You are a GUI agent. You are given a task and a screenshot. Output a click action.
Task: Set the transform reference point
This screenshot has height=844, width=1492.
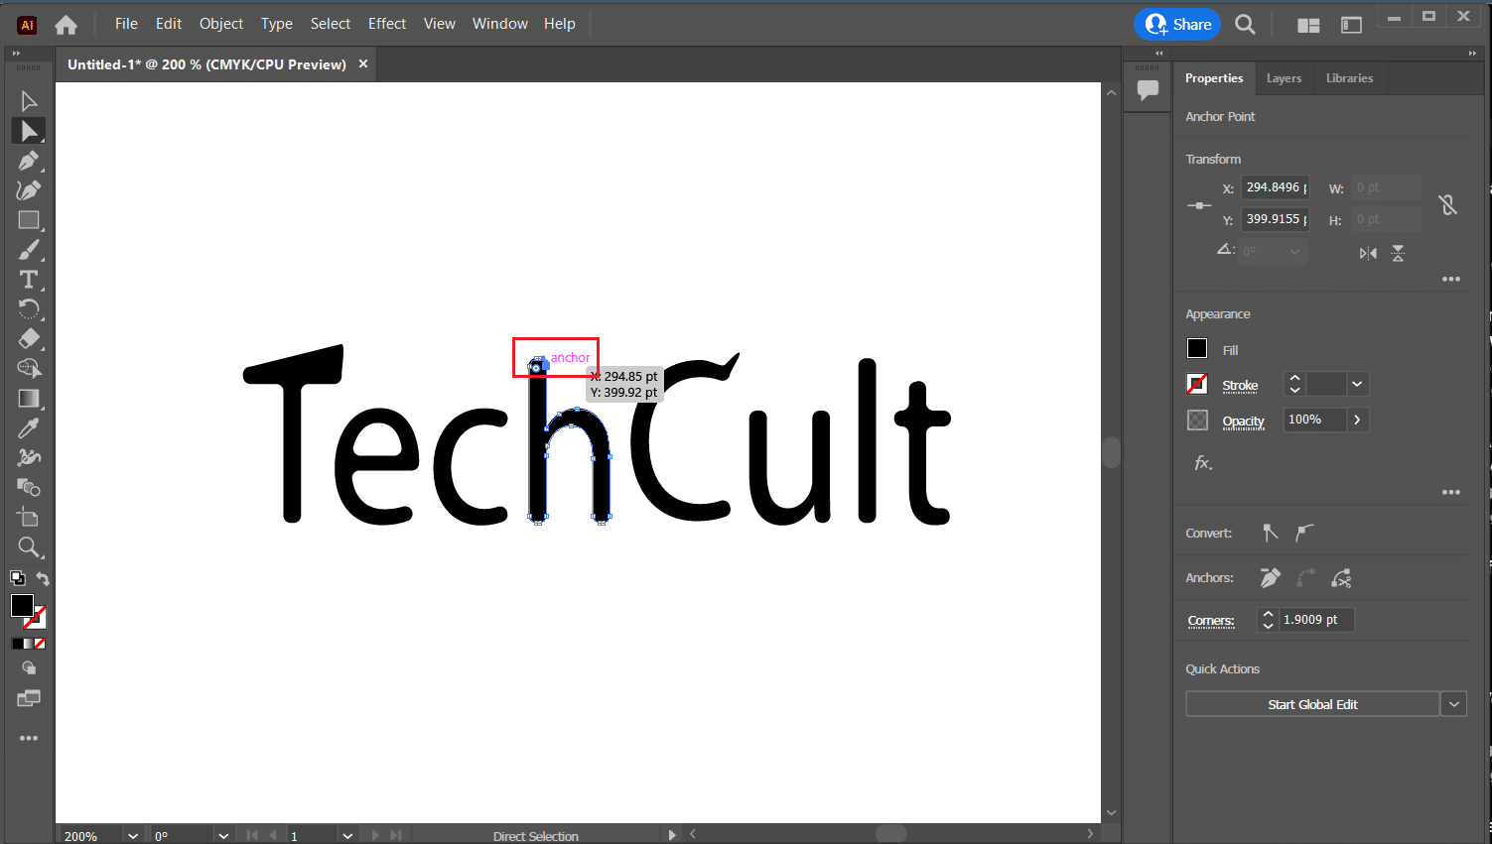coord(1199,205)
